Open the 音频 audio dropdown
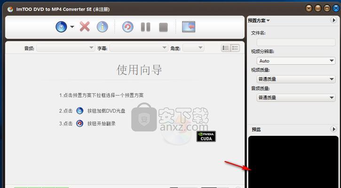Viewport: 341px width, 188px height. click(66, 48)
